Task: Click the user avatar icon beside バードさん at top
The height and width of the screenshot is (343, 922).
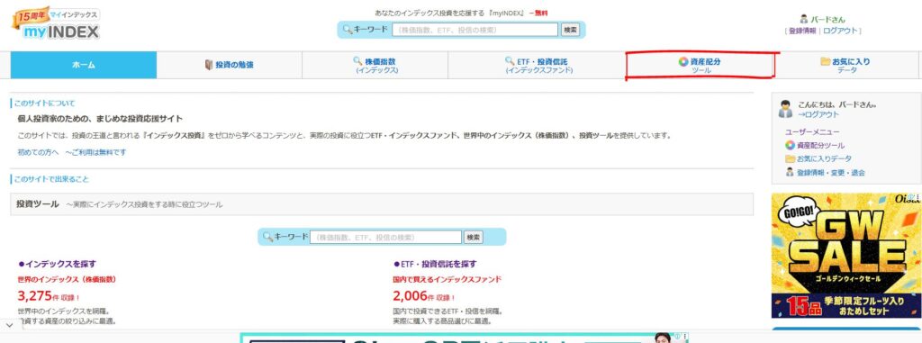Action: click(804, 20)
